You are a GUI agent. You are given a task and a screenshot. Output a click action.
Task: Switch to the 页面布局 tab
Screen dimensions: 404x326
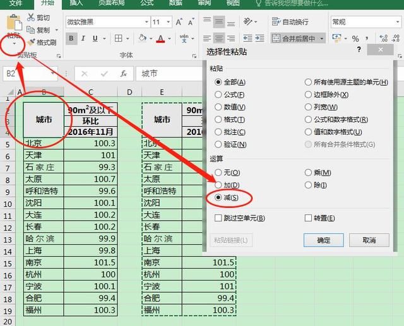pos(112,3)
